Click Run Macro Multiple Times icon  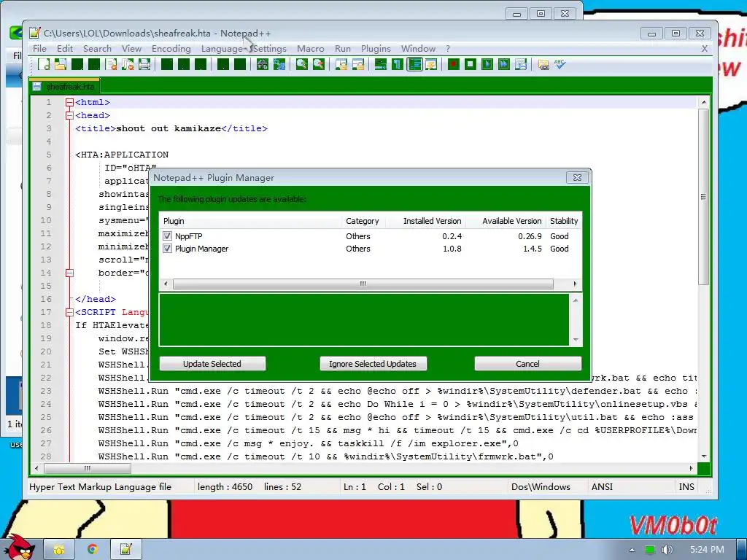(x=503, y=64)
